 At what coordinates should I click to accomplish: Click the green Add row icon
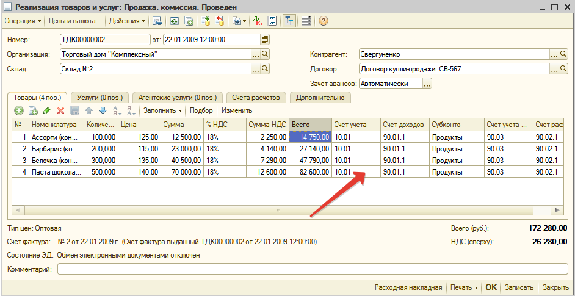tap(19, 110)
